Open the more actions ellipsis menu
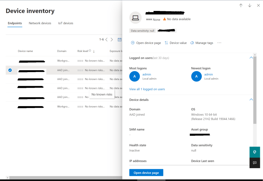 219,43
